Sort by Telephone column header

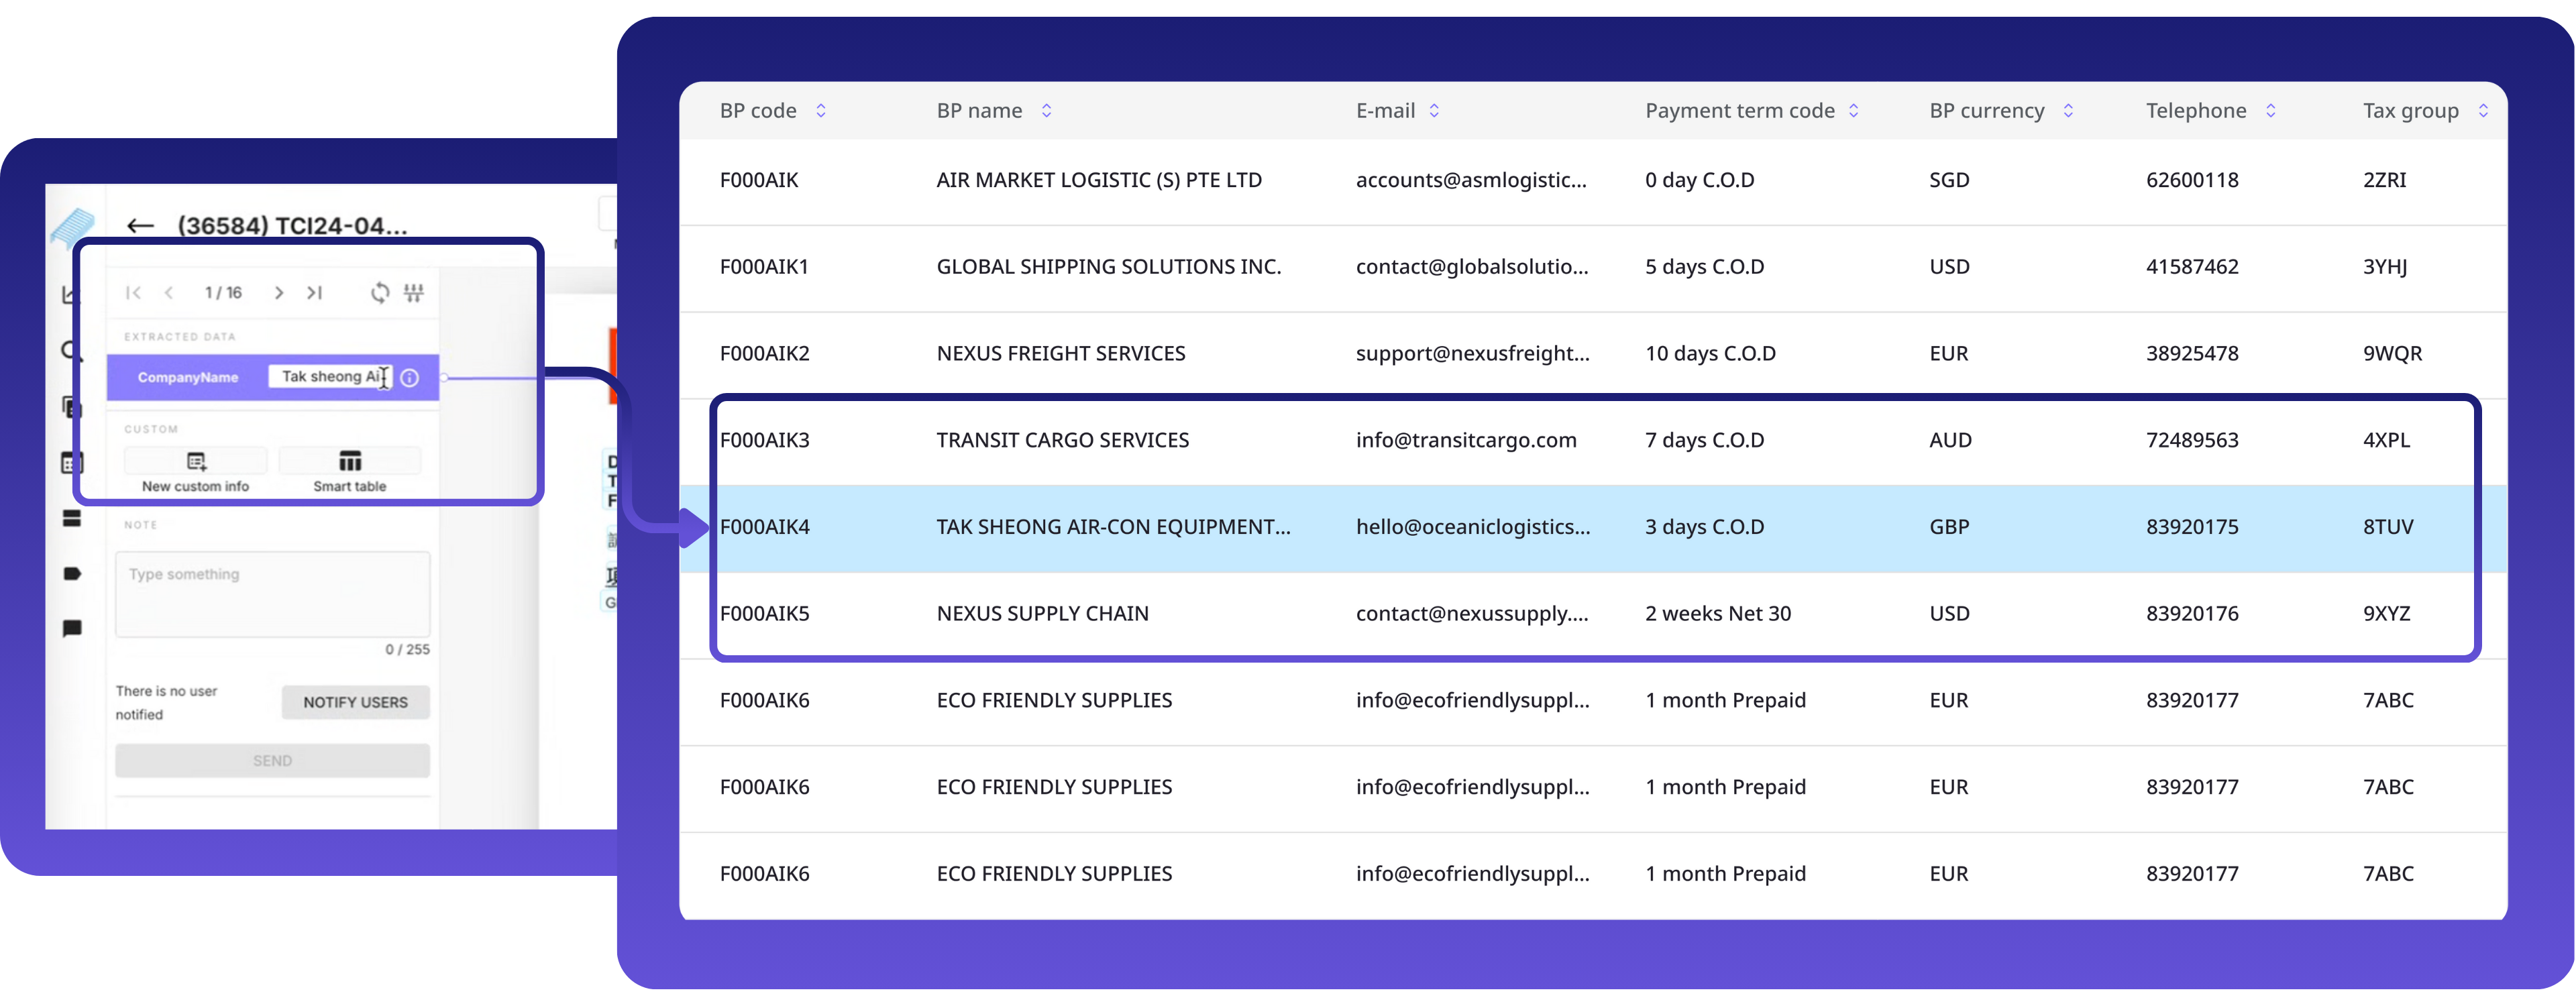coord(2270,111)
